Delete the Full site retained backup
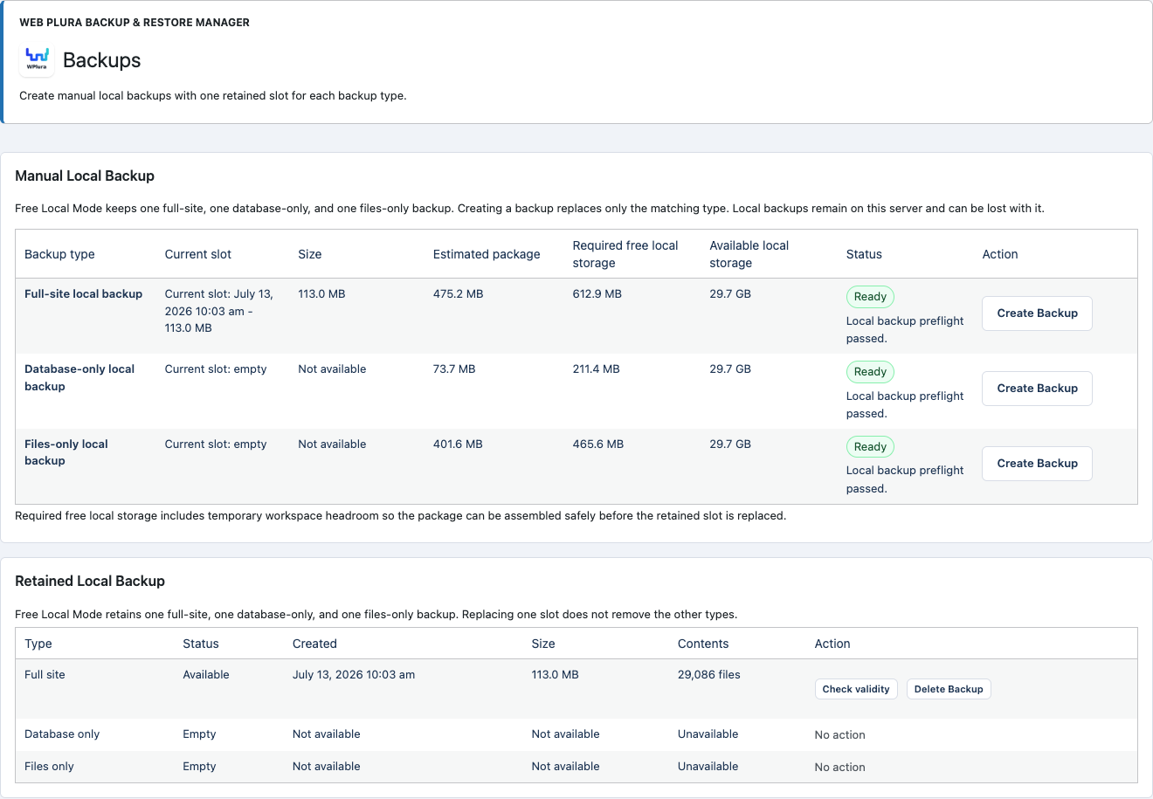This screenshot has width=1153, height=799. 949,689
